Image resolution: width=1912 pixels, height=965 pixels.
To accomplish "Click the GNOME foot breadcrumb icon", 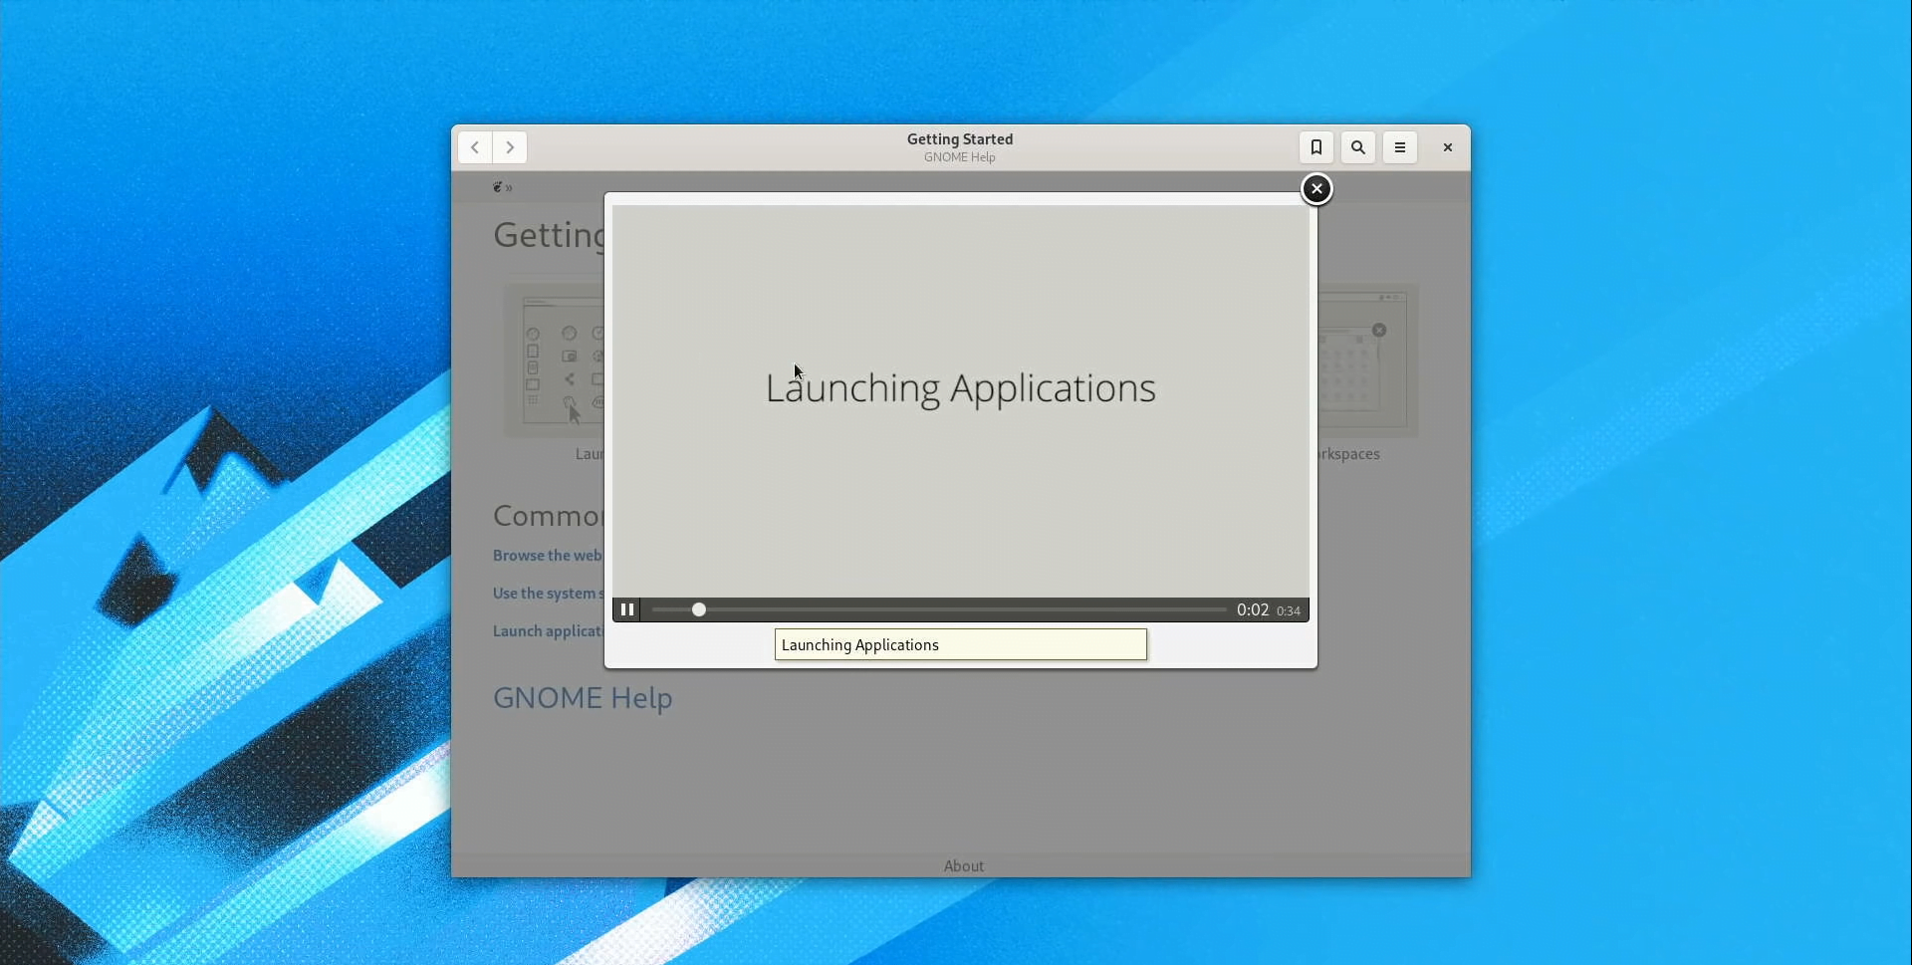I will 497,187.
